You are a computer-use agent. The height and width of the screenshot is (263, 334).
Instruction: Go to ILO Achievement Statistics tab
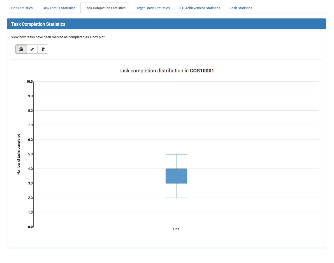point(200,8)
